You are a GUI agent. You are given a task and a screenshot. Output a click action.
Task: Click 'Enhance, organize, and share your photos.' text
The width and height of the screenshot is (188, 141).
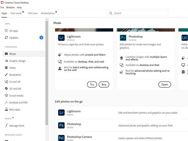point(81,44)
